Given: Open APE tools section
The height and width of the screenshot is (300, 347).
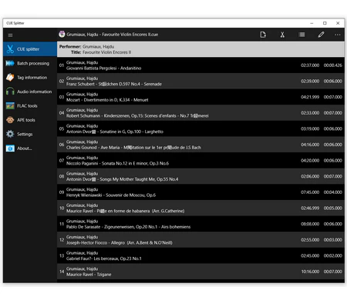Looking at the screenshot, I should [x=30, y=120].
